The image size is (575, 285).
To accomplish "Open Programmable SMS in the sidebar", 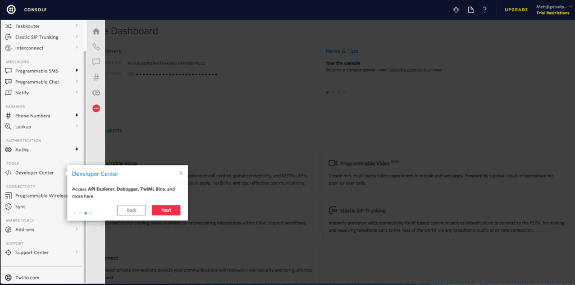I will tap(36, 71).
